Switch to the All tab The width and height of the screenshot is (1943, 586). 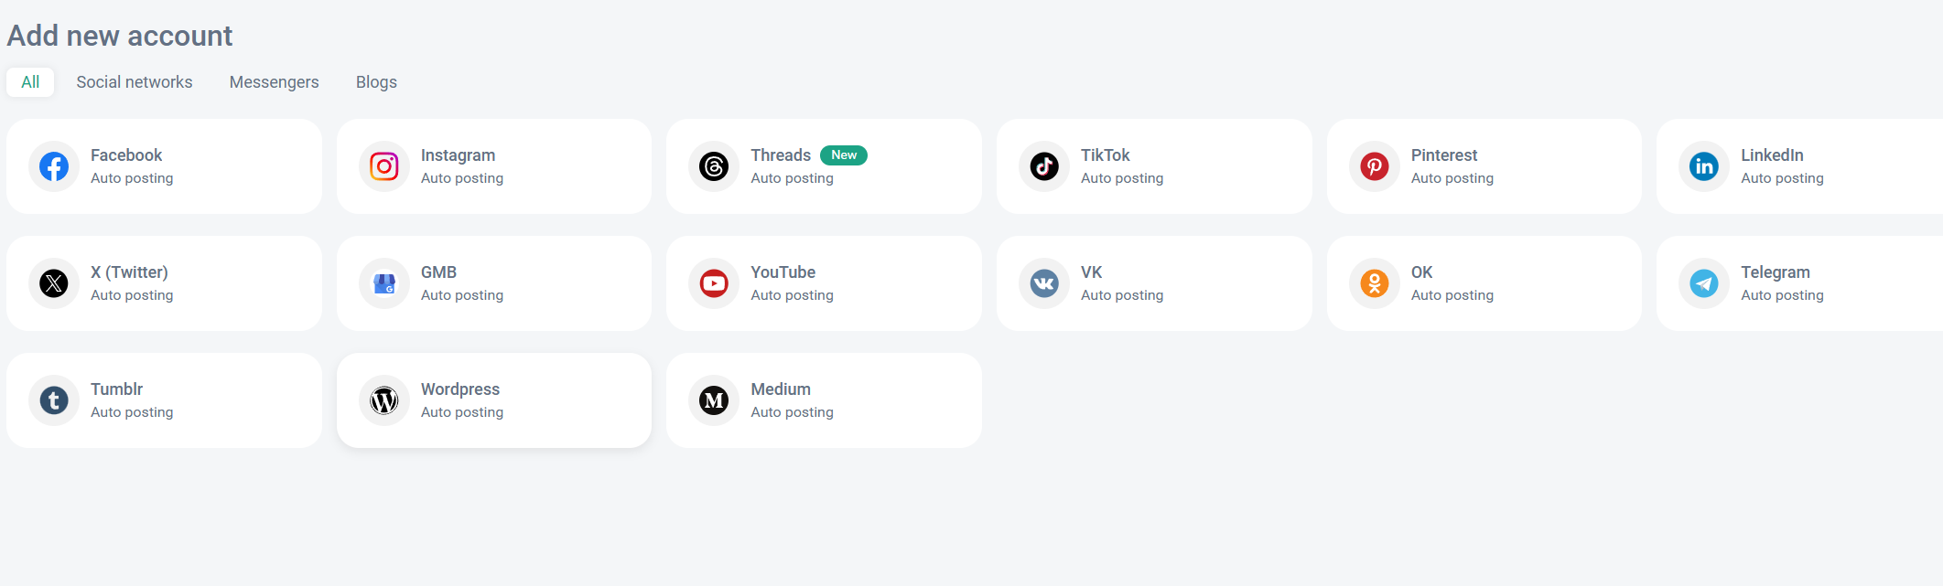[30, 82]
